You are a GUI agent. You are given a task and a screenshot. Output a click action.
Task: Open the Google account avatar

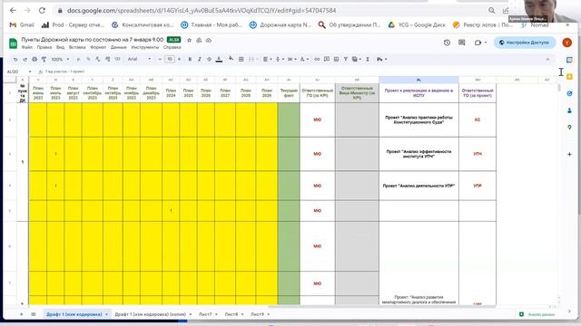point(566,43)
